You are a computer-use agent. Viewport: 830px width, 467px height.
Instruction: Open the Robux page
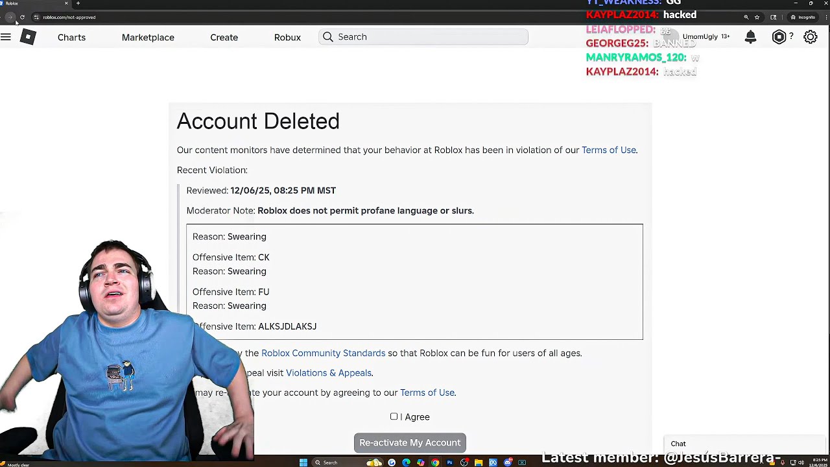[x=287, y=38]
